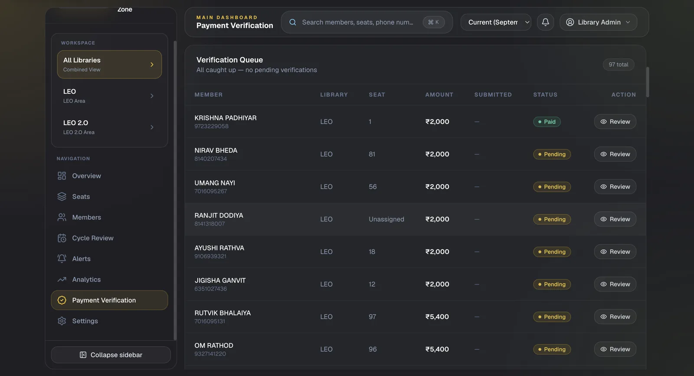Expand the LEO library chevron
This screenshot has width=694, height=376.
pos(152,96)
